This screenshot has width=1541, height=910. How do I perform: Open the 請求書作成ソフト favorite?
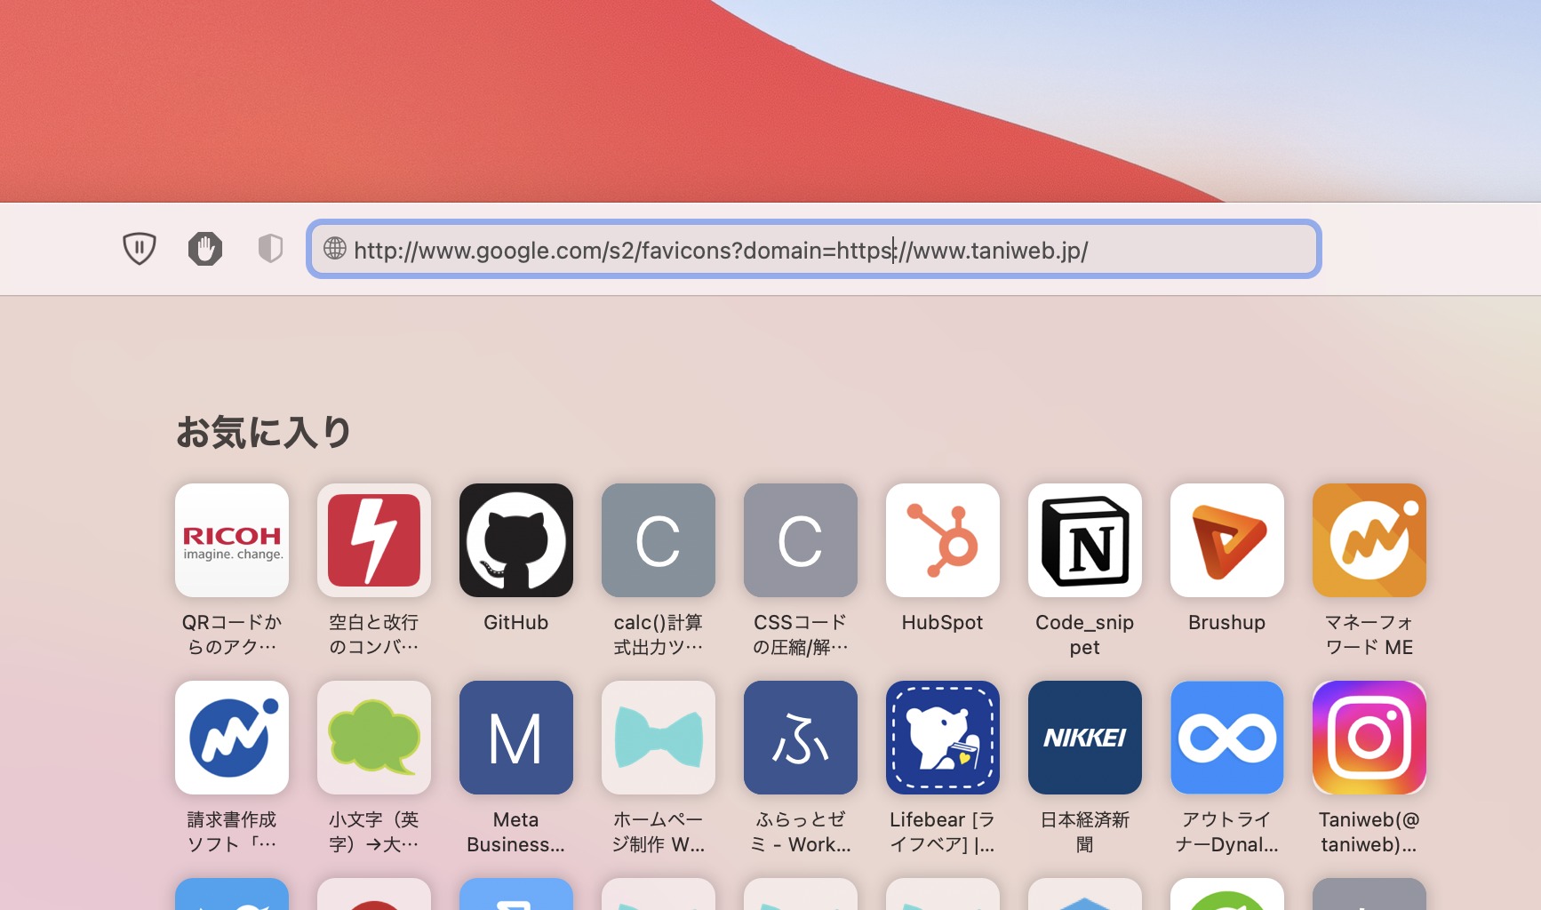(231, 738)
